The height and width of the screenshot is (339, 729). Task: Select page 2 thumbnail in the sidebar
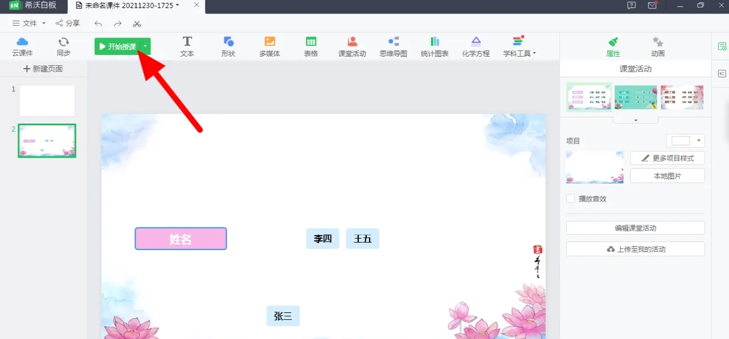[x=47, y=141]
